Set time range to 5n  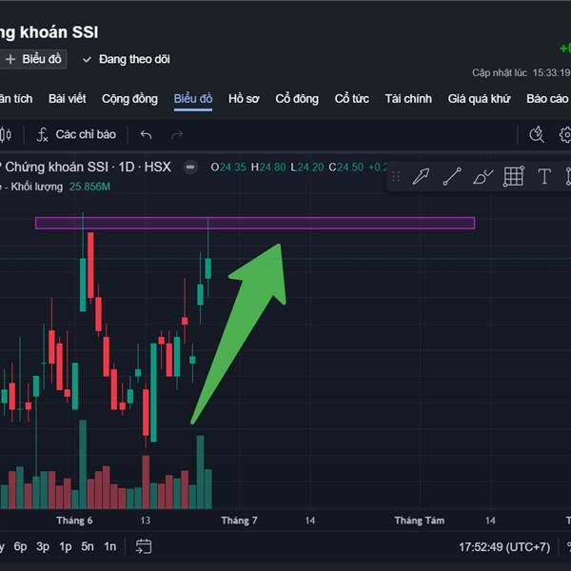point(88,546)
